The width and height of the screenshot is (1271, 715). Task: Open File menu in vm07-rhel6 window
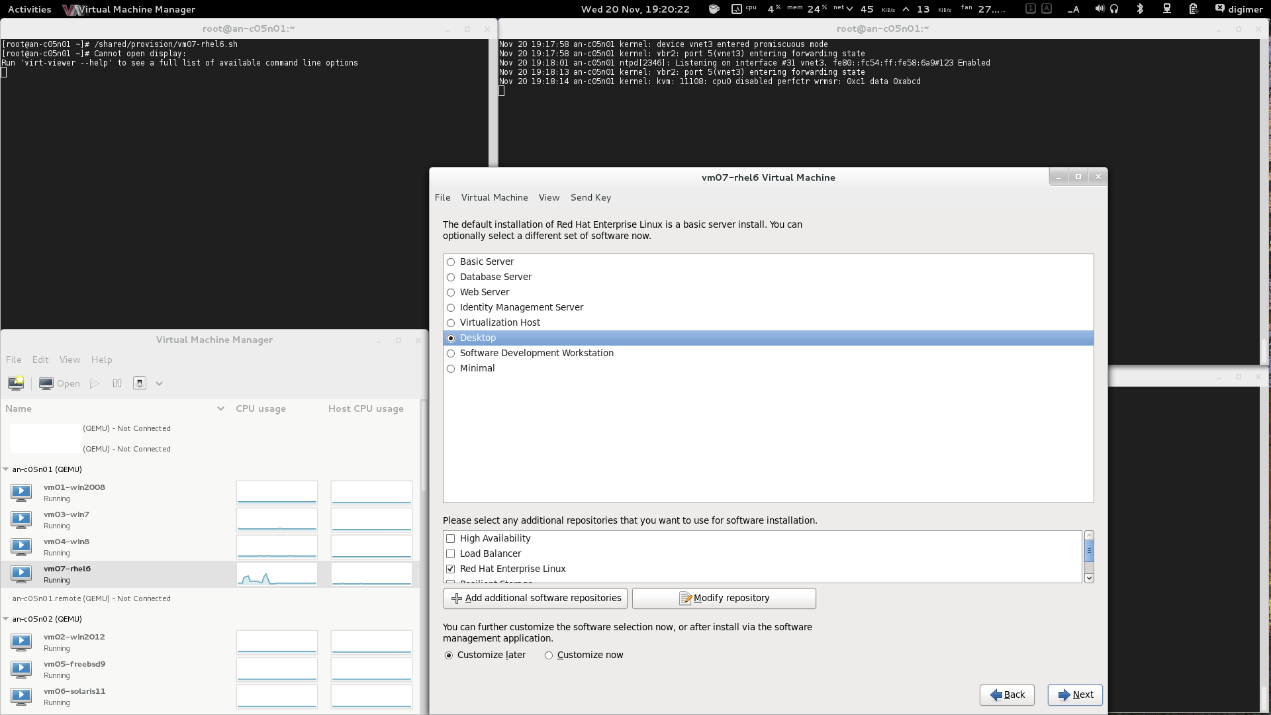[442, 197]
